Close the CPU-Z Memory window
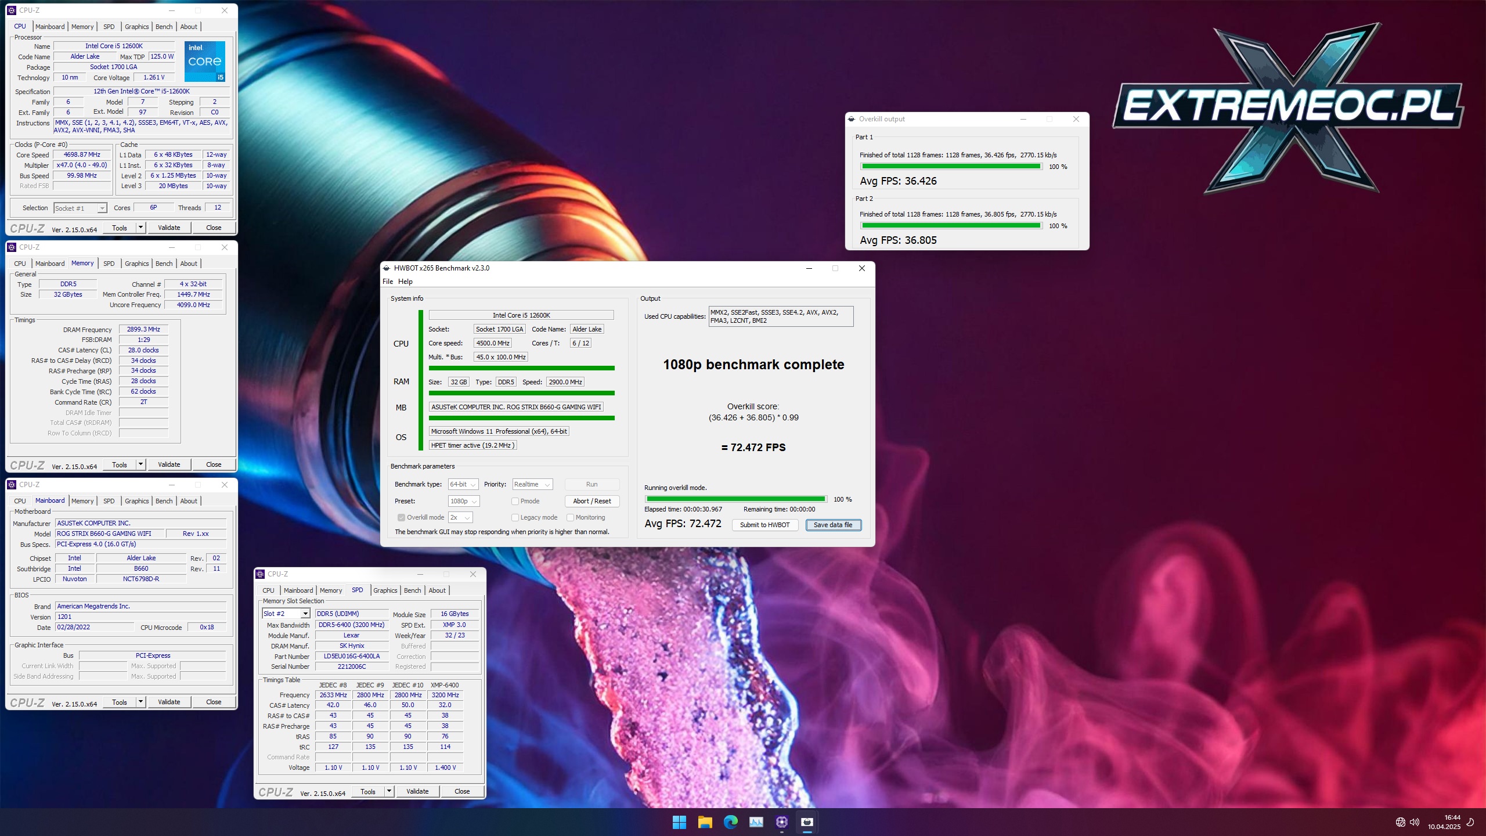This screenshot has width=1486, height=836. [225, 247]
